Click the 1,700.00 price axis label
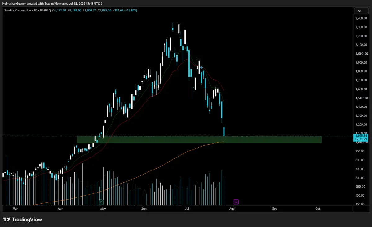 pyautogui.click(x=361, y=80)
